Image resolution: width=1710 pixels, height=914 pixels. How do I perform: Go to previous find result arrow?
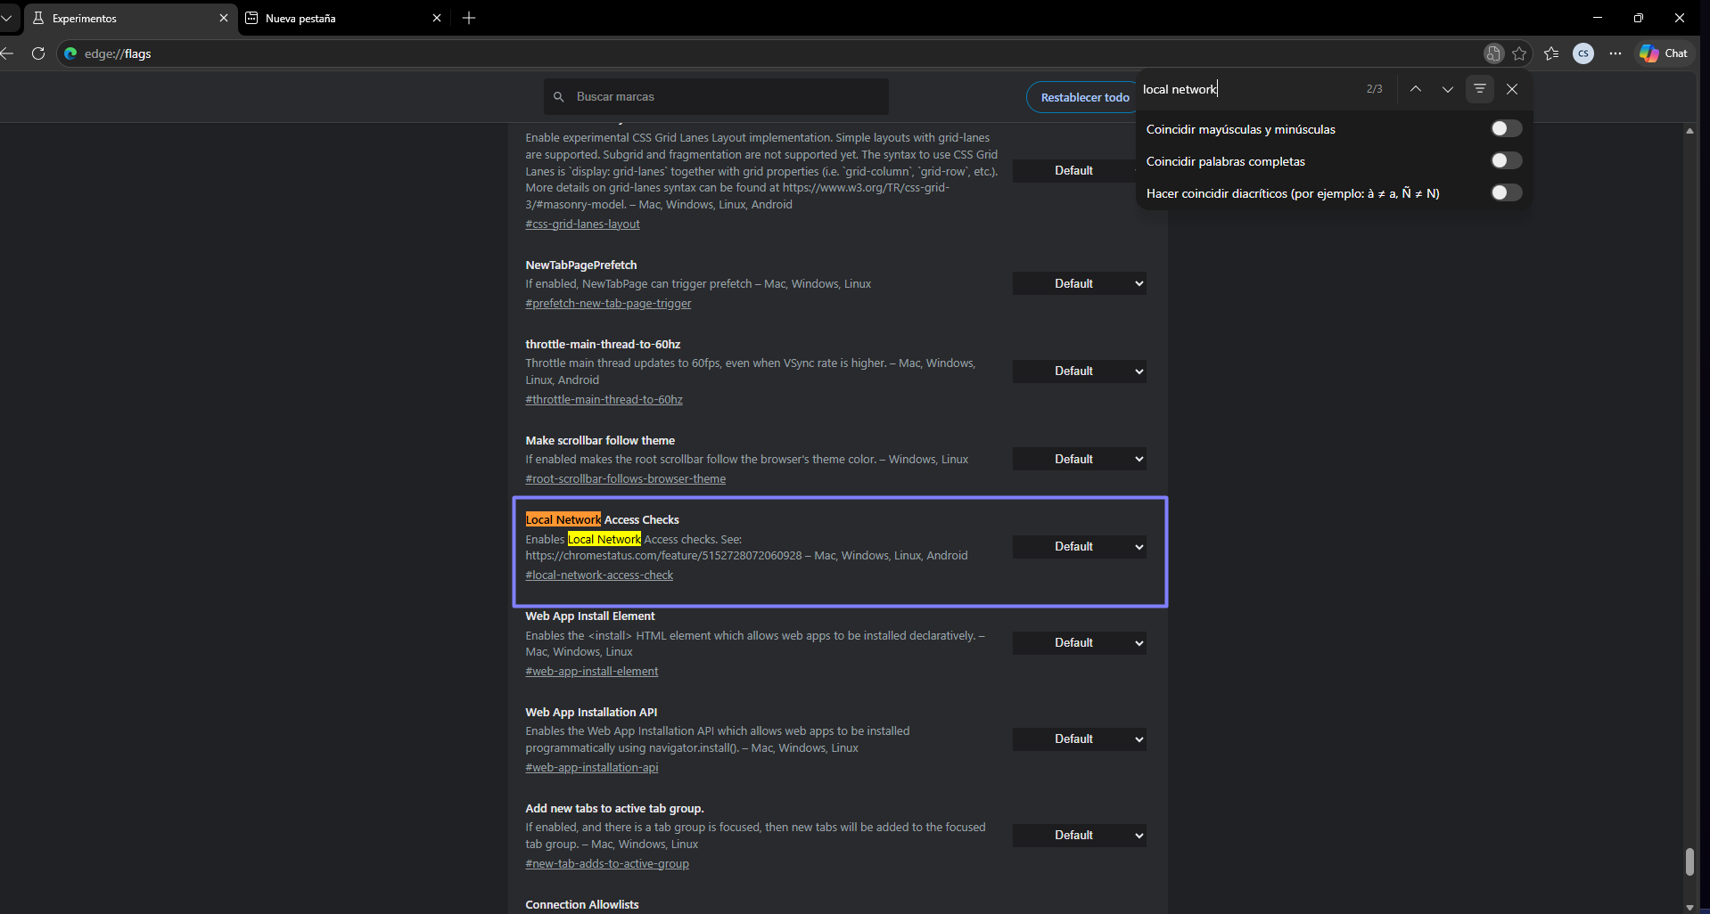pos(1416,89)
